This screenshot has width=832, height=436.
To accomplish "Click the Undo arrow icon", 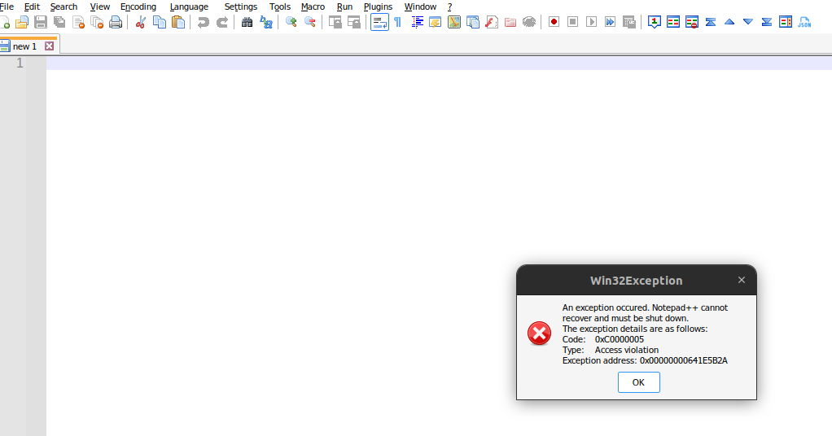I will 204,22.
